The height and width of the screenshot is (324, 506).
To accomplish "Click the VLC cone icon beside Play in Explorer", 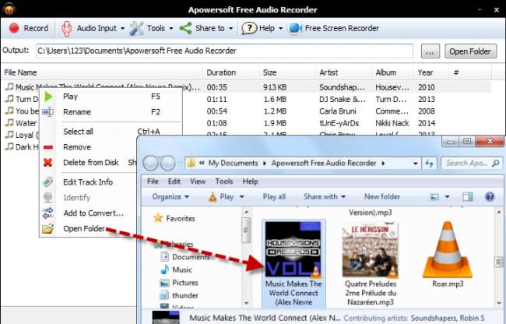I will coord(213,197).
